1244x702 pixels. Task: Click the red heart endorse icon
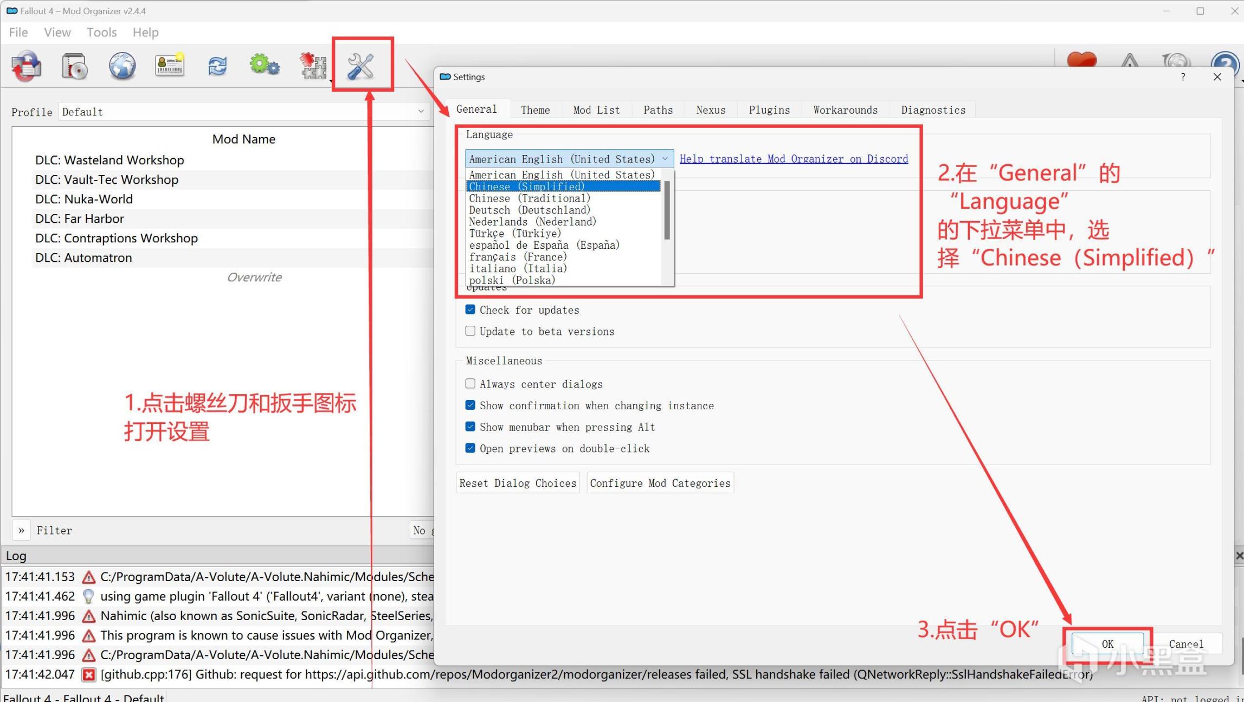[1081, 61]
